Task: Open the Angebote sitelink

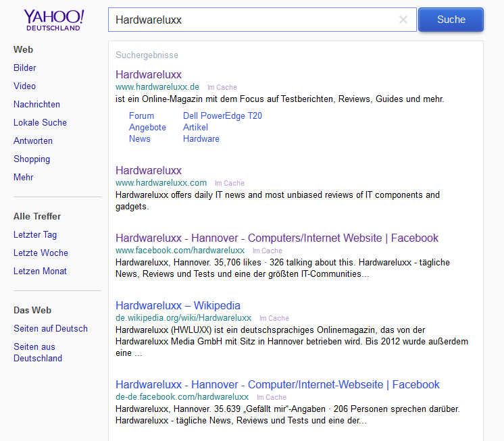Action: pyautogui.click(x=147, y=128)
